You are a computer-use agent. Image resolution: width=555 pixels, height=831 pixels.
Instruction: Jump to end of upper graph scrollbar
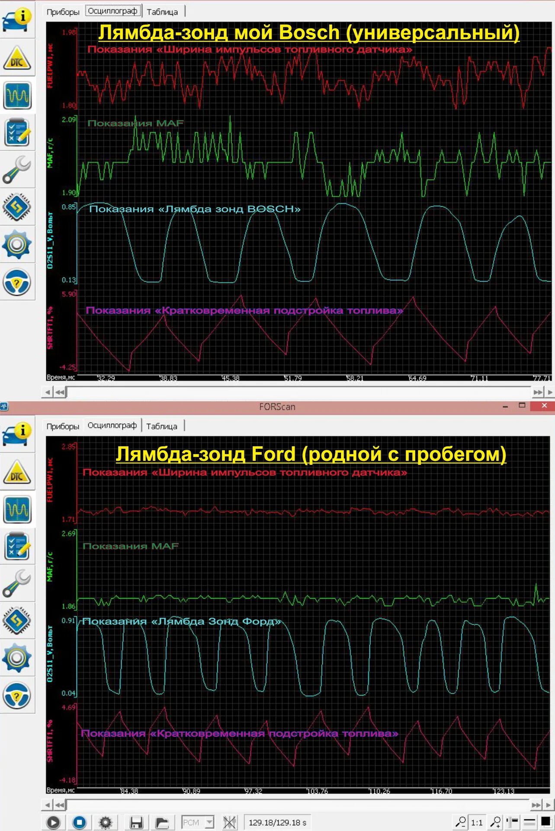pyautogui.click(x=537, y=392)
